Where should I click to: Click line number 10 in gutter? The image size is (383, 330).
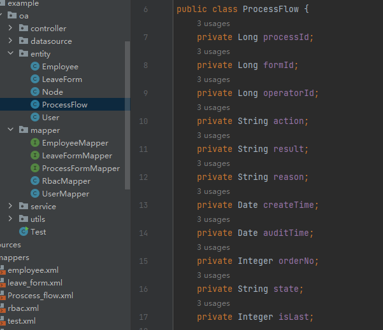[x=143, y=121]
